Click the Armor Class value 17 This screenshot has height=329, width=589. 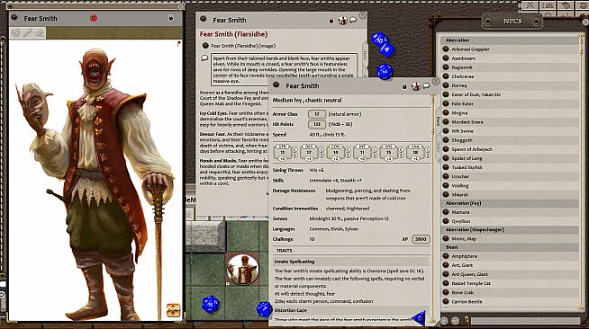point(317,114)
